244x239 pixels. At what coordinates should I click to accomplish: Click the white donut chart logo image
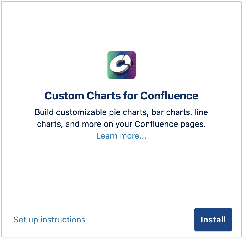pos(121,65)
